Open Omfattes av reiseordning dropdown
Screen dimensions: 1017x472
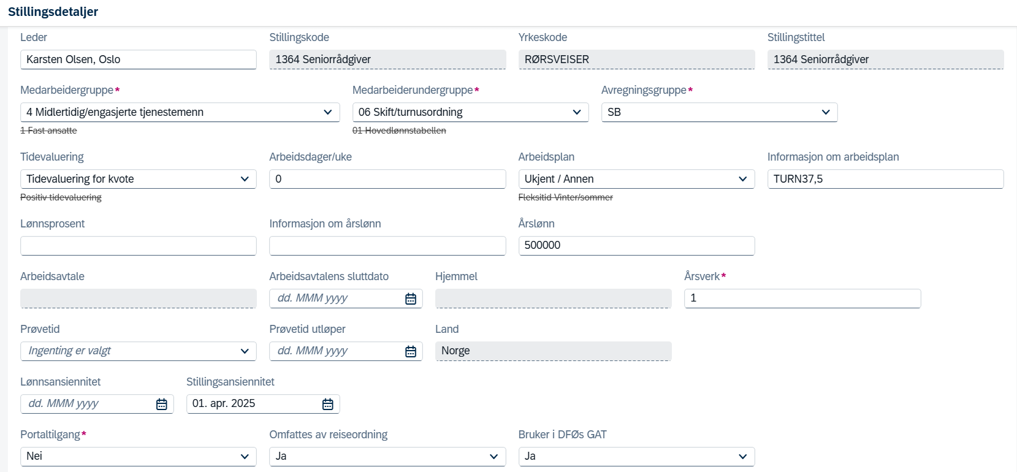pyautogui.click(x=494, y=457)
